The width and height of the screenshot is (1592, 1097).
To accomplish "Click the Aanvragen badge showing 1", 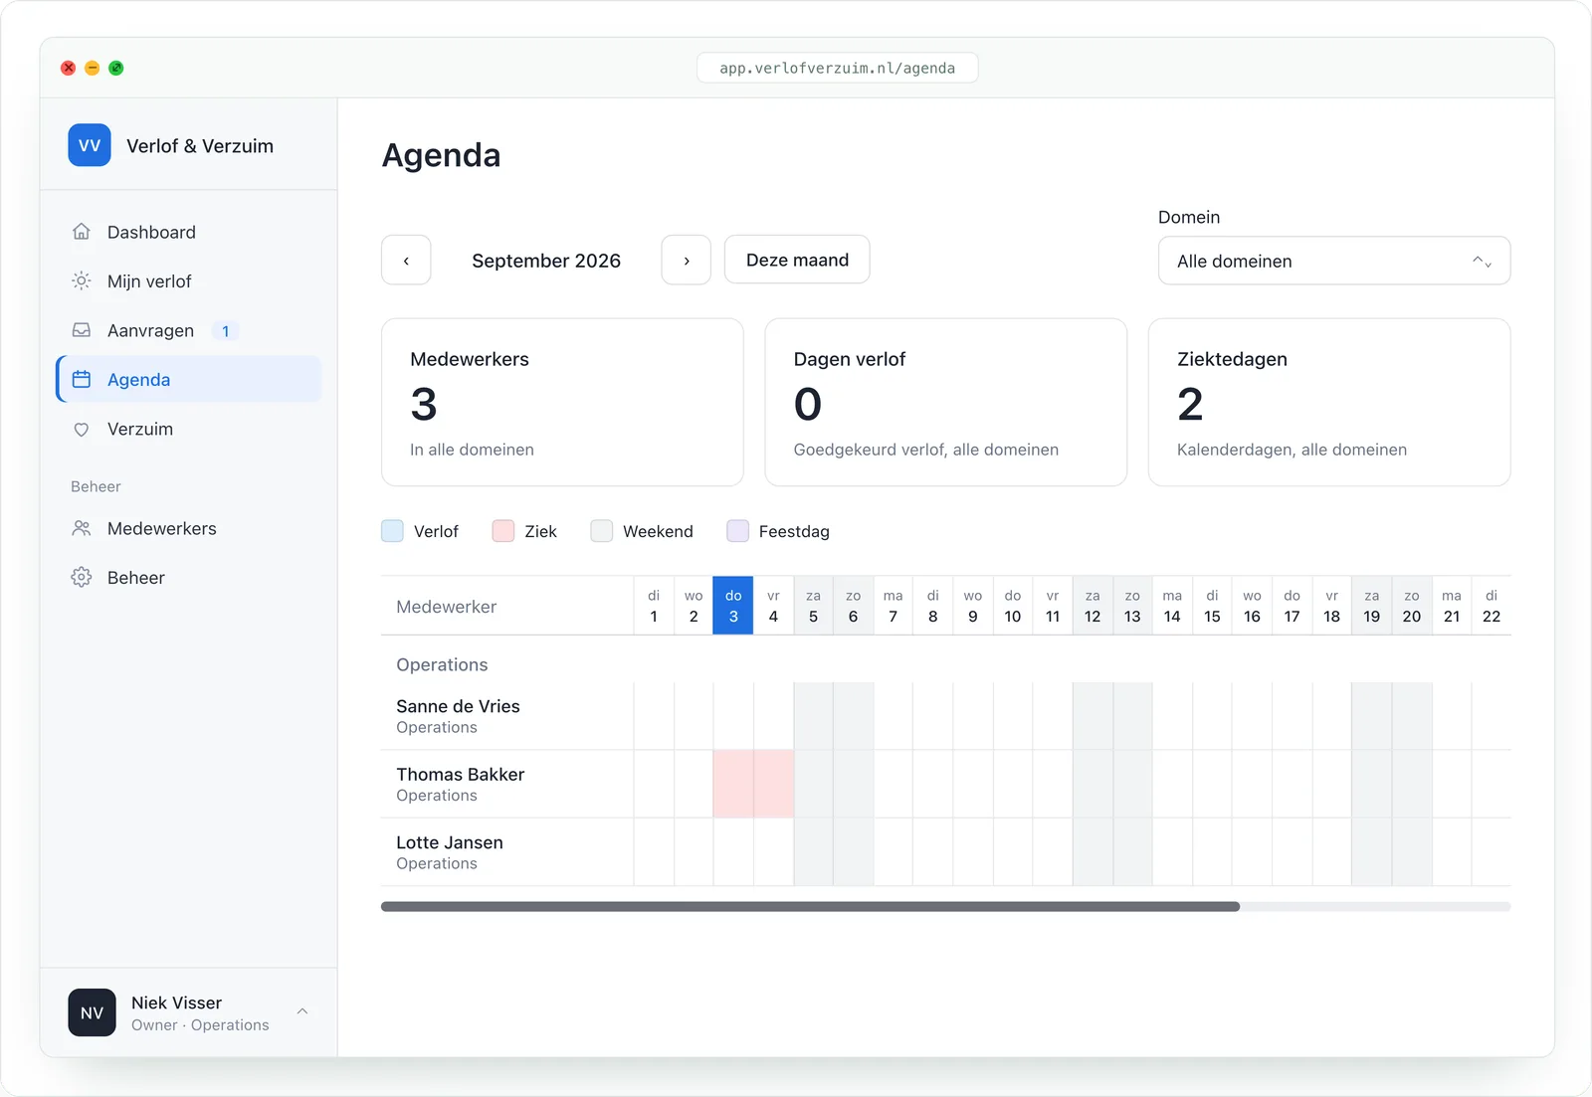I will click(x=226, y=331).
